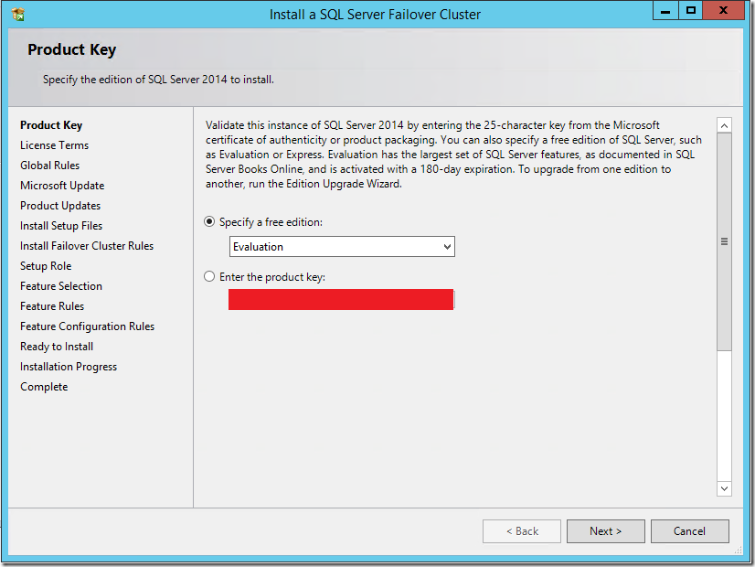This screenshot has width=755, height=567.
Task: Click the Next button
Action: click(x=606, y=531)
